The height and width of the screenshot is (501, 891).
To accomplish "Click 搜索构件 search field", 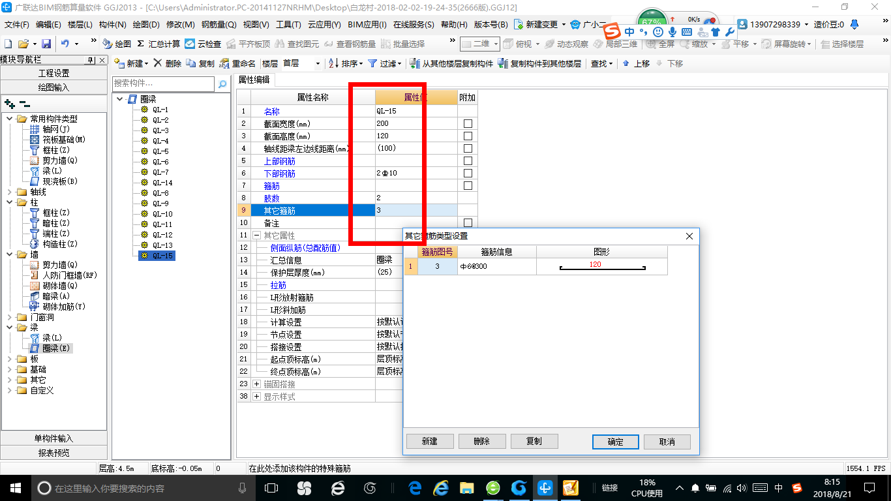I will point(163,83).
